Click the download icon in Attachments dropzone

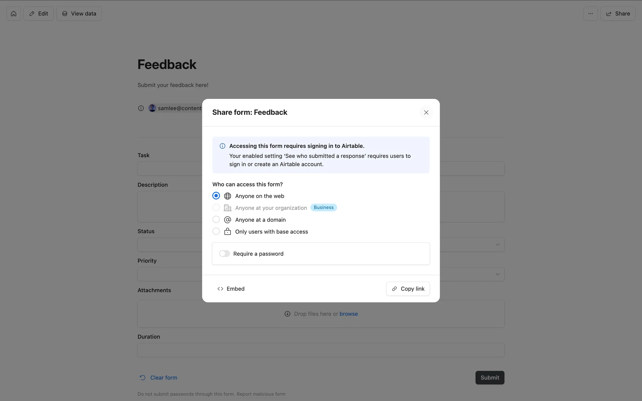pos(287,314)
